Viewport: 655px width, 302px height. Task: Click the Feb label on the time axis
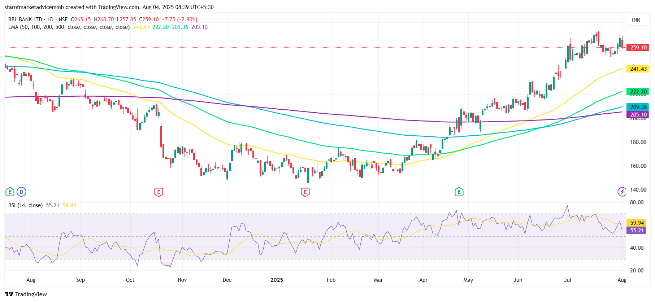(331, 280)
